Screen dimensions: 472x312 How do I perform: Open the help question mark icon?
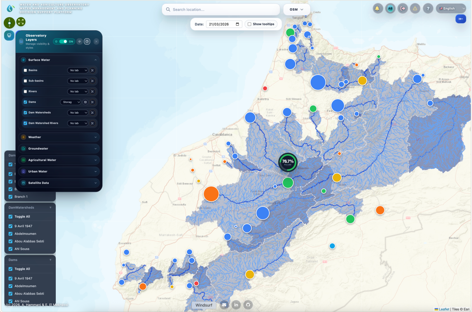(428, 8)
